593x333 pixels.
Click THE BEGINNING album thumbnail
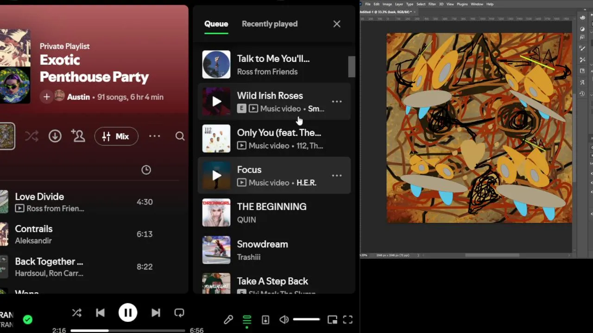pyautogui.click(x=216, y=213)
